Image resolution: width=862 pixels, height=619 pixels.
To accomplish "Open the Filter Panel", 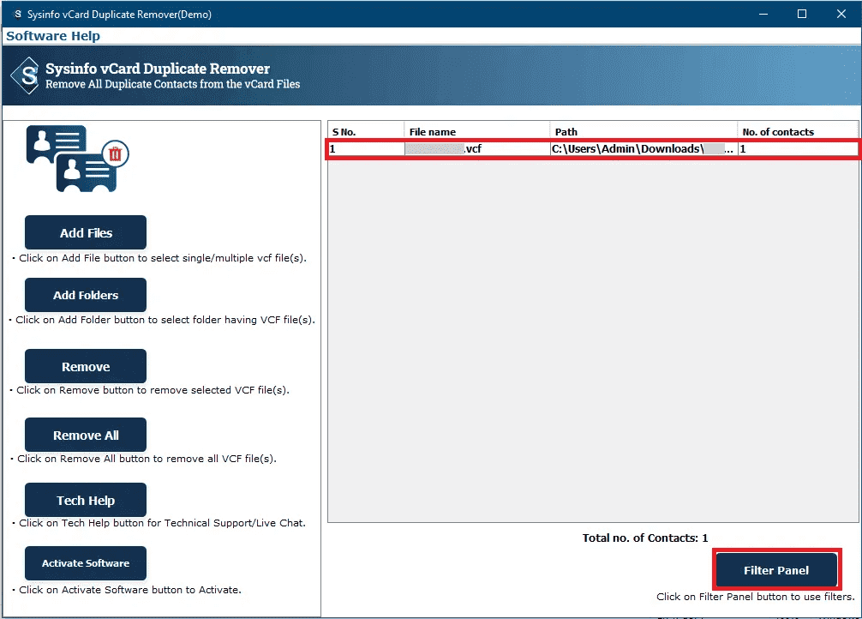I will [x=775, y=569].
